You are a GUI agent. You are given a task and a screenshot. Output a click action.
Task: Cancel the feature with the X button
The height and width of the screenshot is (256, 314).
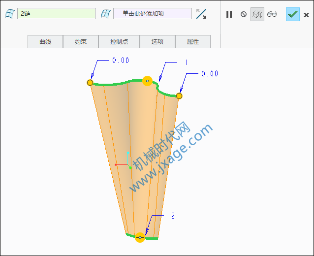pyautogui.click(x=306, y=15)
